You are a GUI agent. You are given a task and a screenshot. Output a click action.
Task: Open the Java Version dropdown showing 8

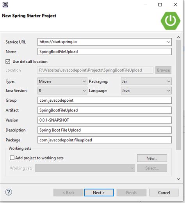62,91
